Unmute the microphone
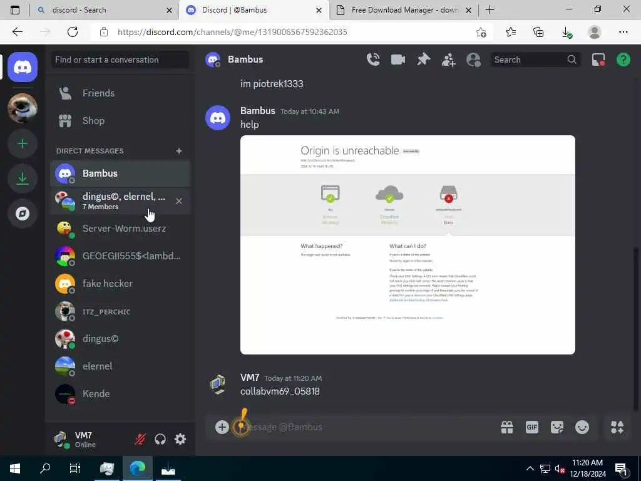The width and height of the screenshot is (641, 481). coord(140,439)
